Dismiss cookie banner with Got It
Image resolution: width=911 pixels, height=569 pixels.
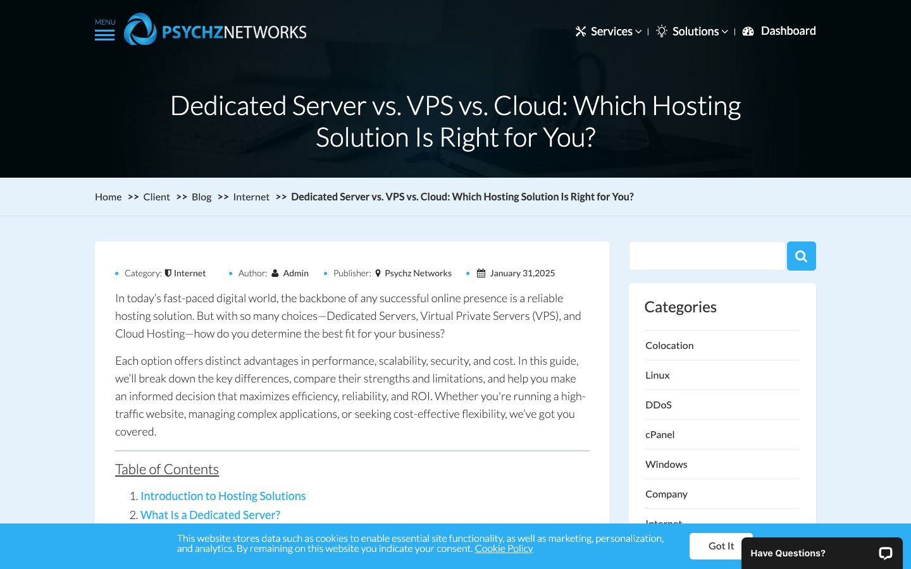coord(721,546)
